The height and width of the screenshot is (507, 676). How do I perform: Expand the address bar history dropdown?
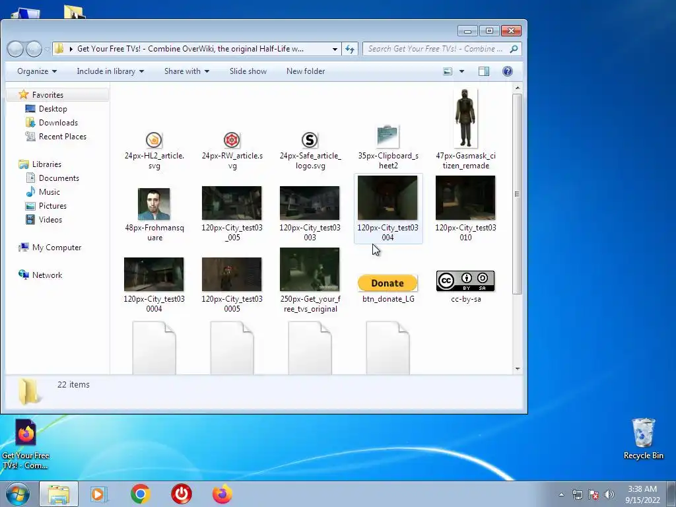(335, 49)
